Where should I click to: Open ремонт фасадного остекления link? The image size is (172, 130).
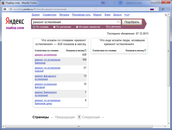(x=45, y=77)
